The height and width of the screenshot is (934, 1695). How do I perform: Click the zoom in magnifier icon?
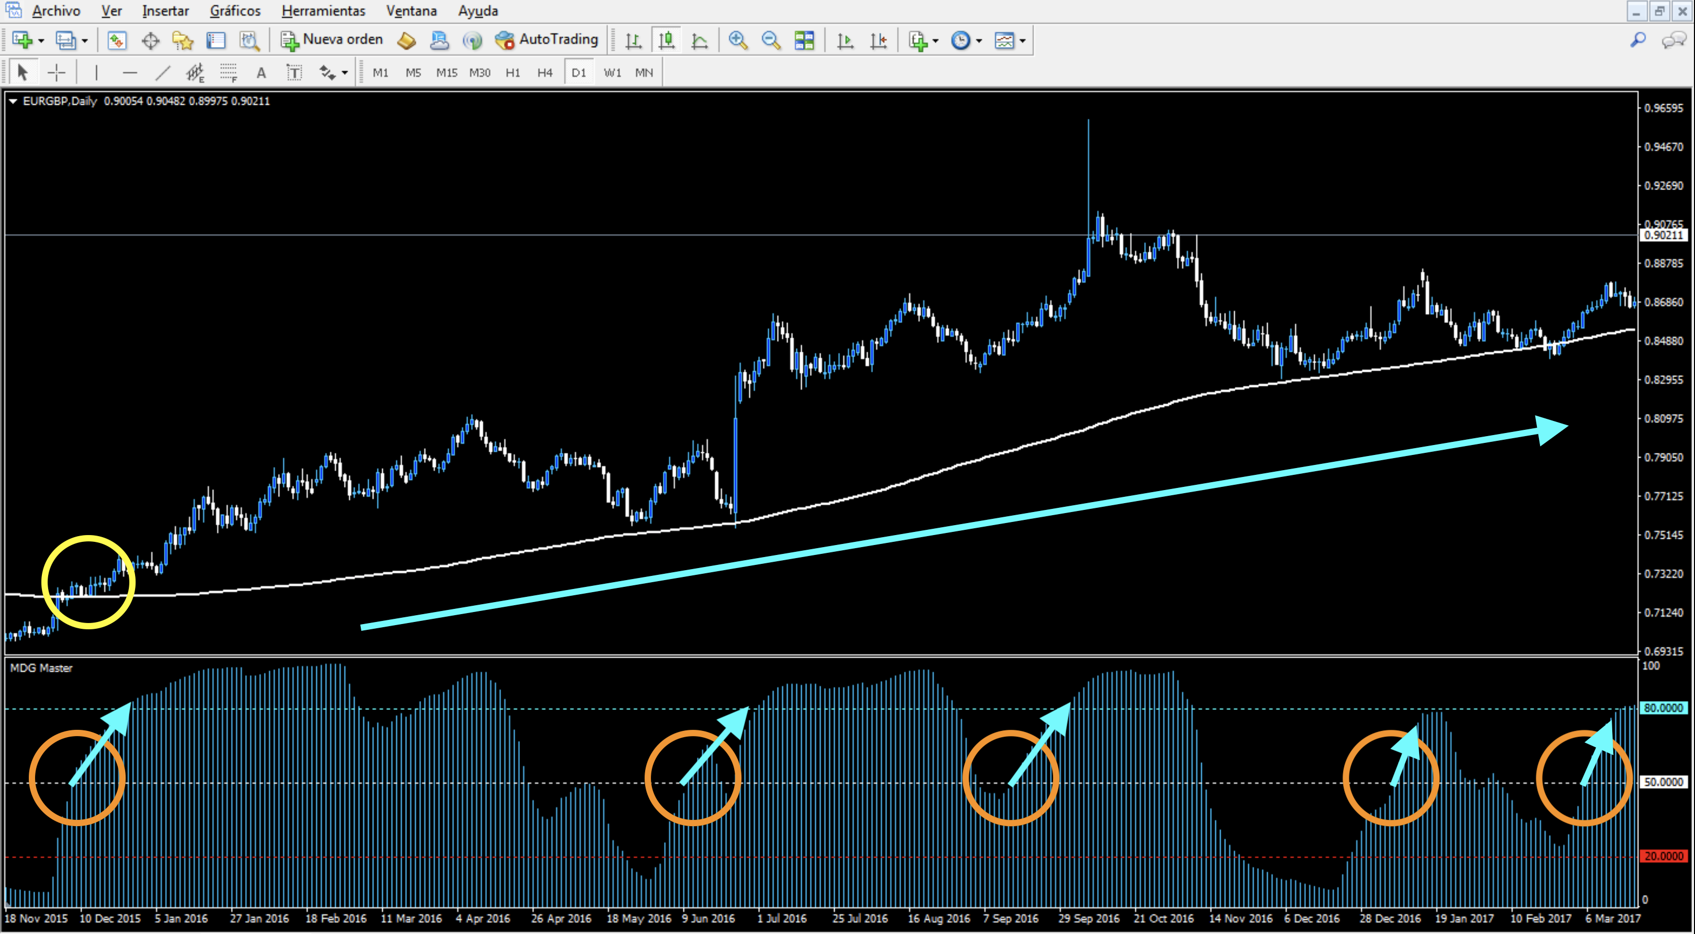(738, 41)
